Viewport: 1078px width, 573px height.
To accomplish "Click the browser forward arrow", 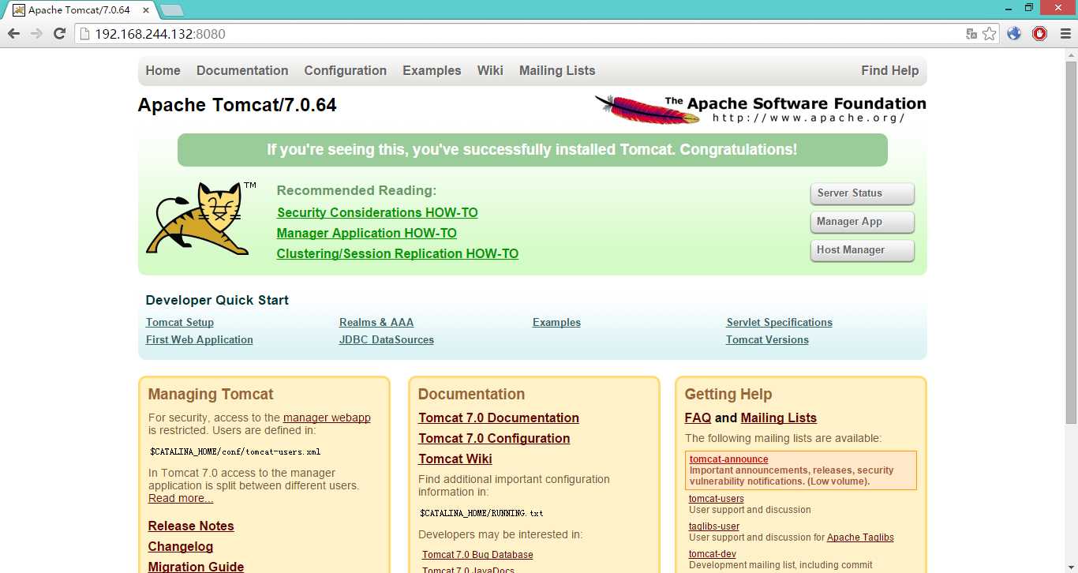I will 36,34.
